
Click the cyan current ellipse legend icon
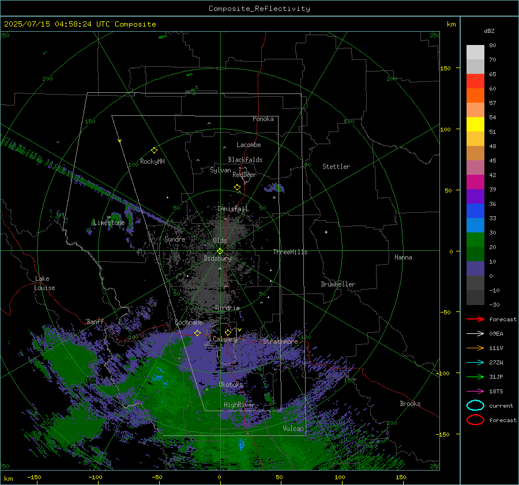tap(475, 405)
